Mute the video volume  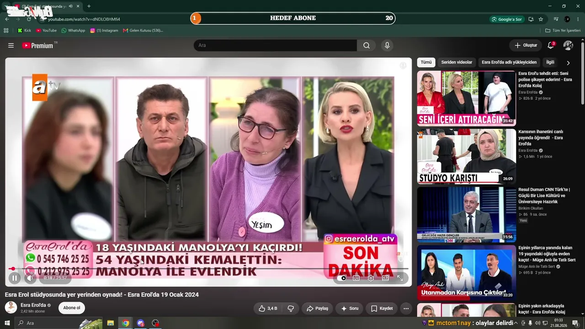30,278
